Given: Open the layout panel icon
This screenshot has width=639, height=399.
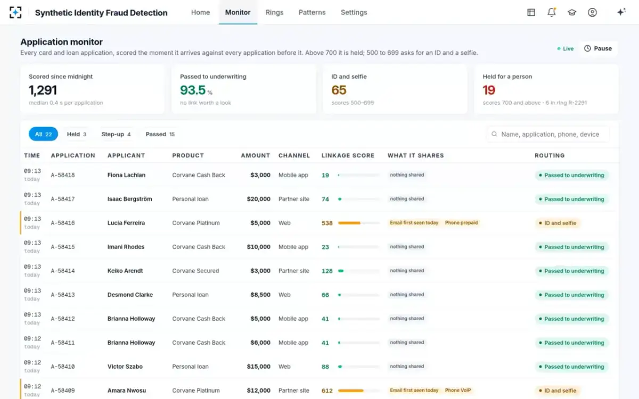Looking at the screenshot, I should click(531, 12).
